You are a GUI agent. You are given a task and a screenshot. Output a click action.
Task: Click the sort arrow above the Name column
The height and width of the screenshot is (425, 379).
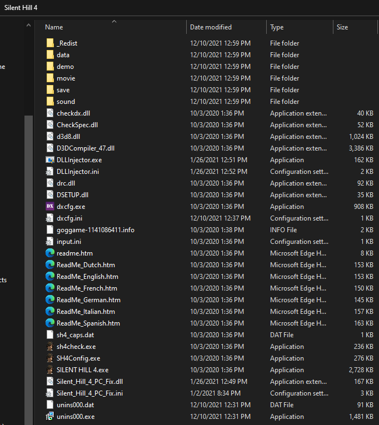tap(114, 22)
